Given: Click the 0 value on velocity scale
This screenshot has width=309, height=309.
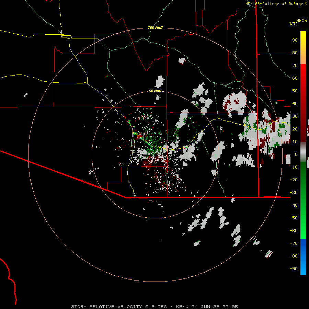Looking at the screenshot, I should (296, 154).
